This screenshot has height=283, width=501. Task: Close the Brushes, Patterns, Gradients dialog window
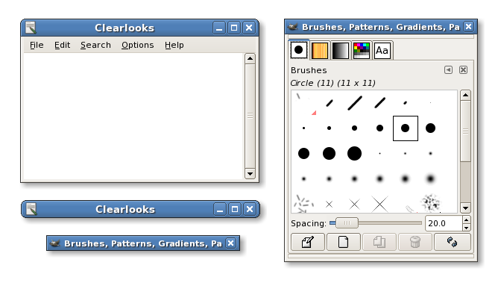[x=468, y=27]
